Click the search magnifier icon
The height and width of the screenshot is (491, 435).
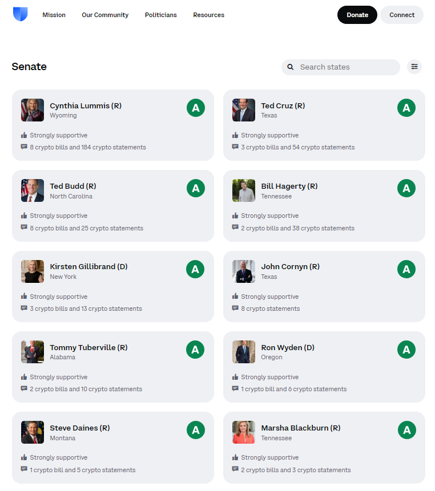click(291, 67)
